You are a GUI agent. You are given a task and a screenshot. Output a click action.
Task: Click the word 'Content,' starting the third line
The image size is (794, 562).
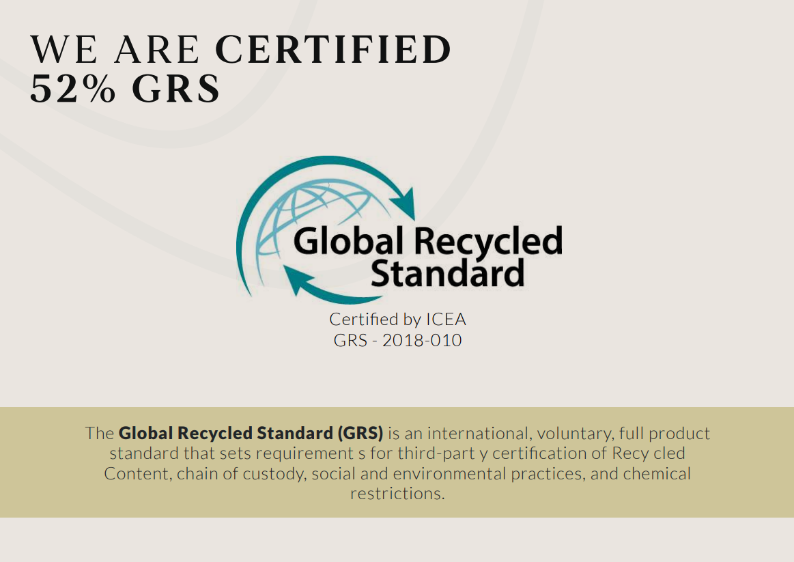click(138, 473)
